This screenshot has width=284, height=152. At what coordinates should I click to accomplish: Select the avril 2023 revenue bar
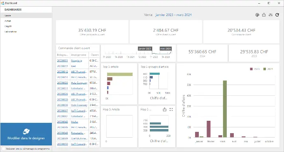click(232, 135)
